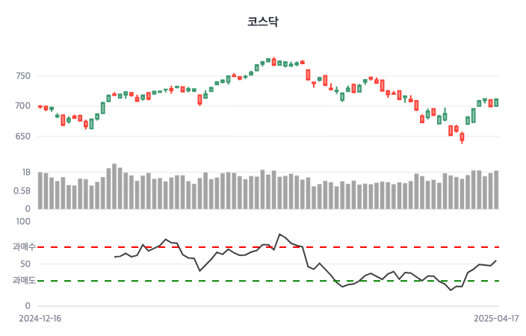Screen dimensions: 526x336
Task: Select the last green candlestick on the right
Action: [x=496, y=102]
